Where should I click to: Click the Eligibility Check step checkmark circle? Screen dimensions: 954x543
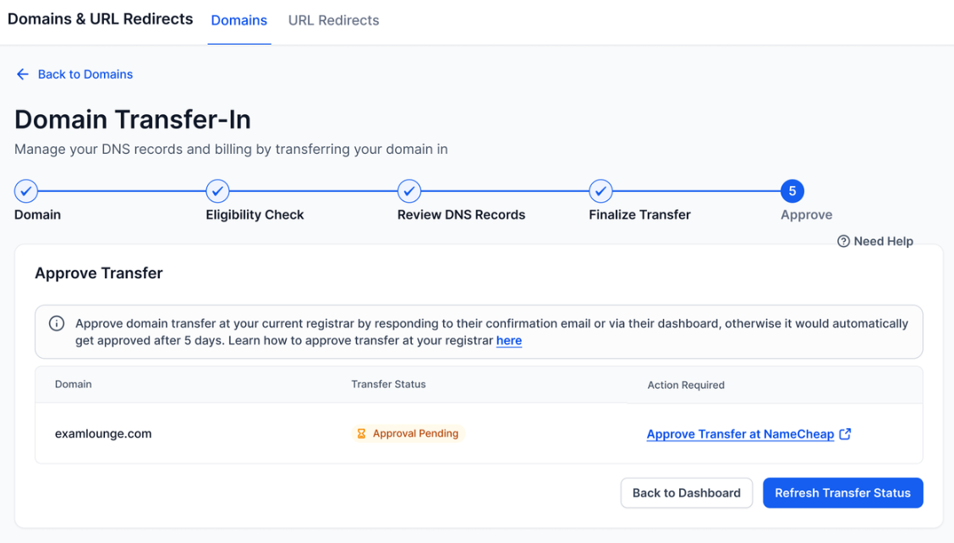point(217,191)
